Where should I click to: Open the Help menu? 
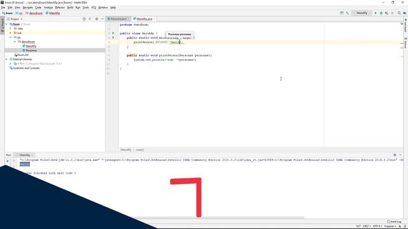[x=113, y=8]
